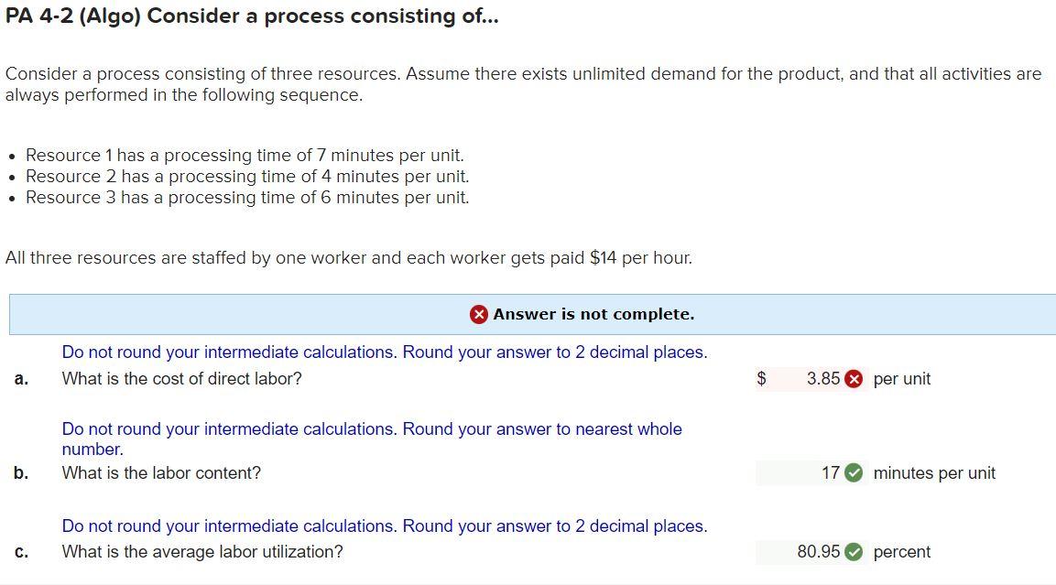Click 'What is the average labor utilization?' text

[x=203, y=551]
